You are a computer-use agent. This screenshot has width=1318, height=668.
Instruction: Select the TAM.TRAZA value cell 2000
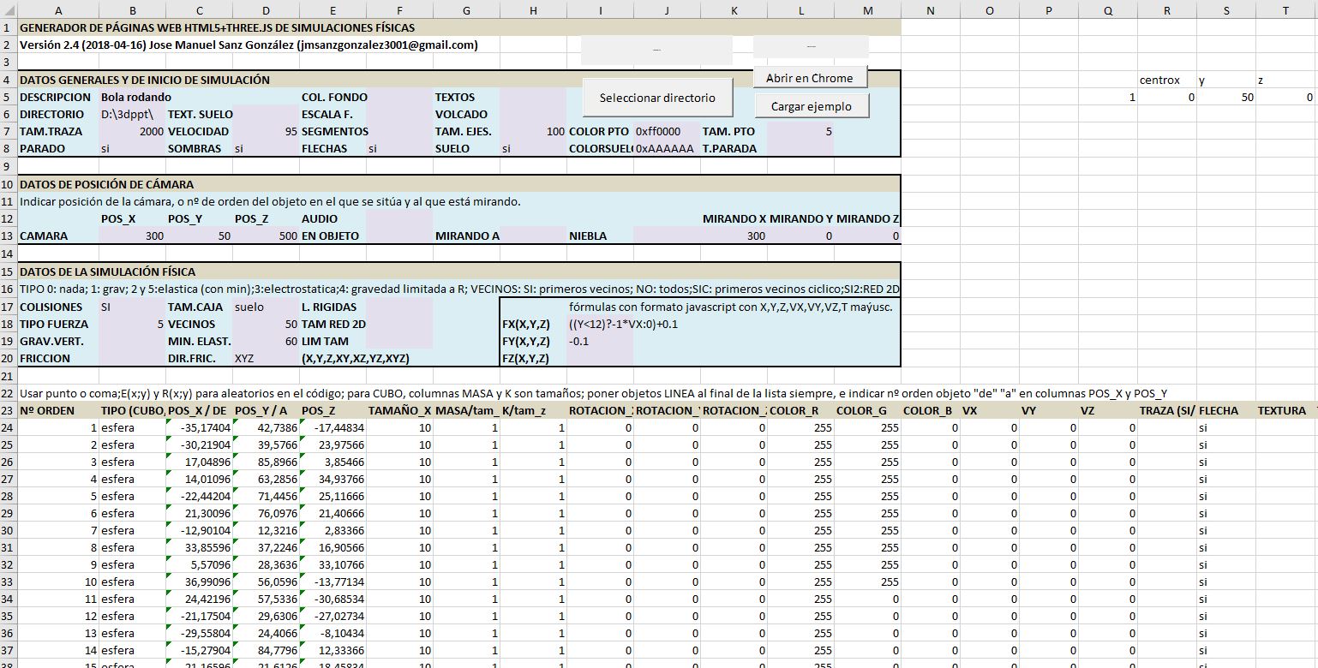tap(131, 132)
